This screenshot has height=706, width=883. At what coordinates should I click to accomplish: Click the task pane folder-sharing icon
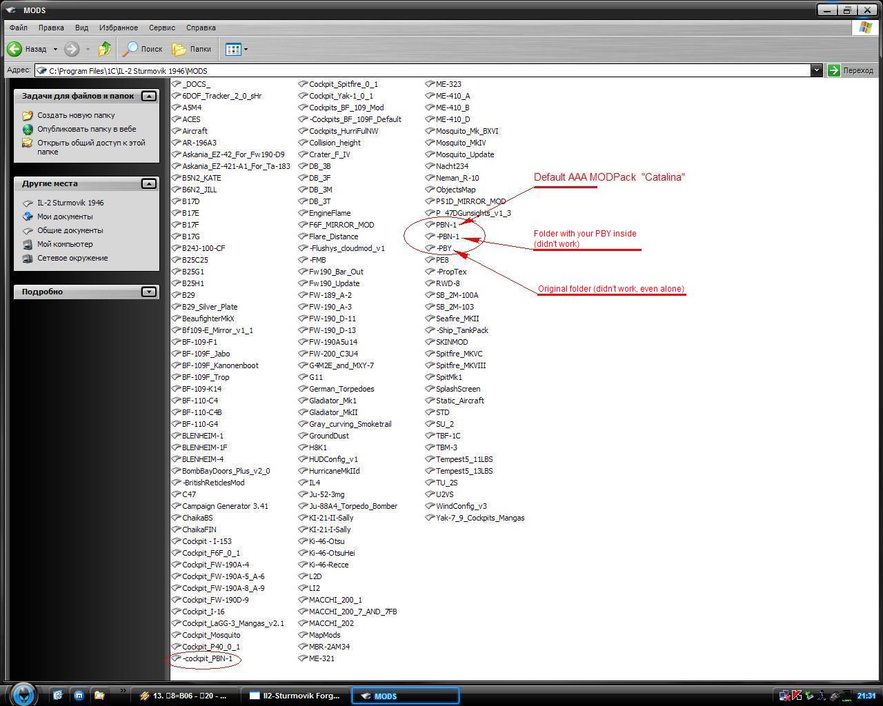tap(28, 143)
